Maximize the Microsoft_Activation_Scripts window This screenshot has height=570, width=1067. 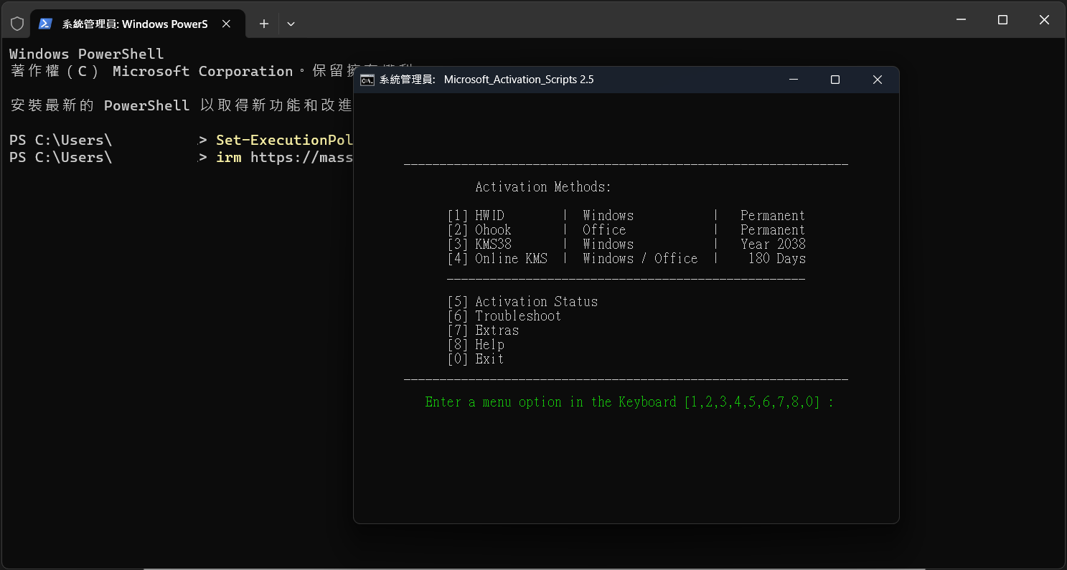coord(835,80)
